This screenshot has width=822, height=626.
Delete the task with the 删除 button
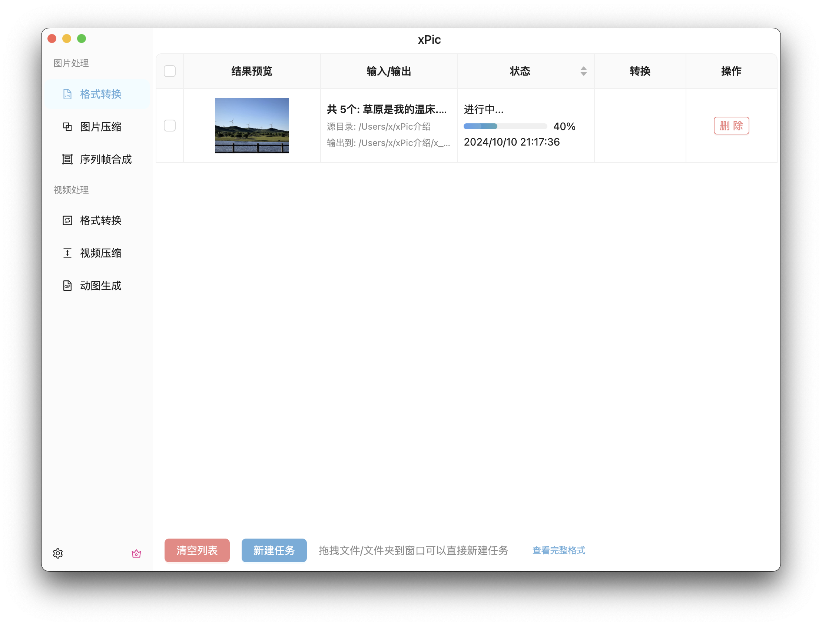click(x=731, y=126)
